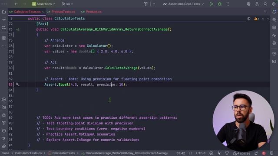This screenshot has height=156, width=278.
Task: Click line number 83 in the gutter
Action: [x=10, y=84]
